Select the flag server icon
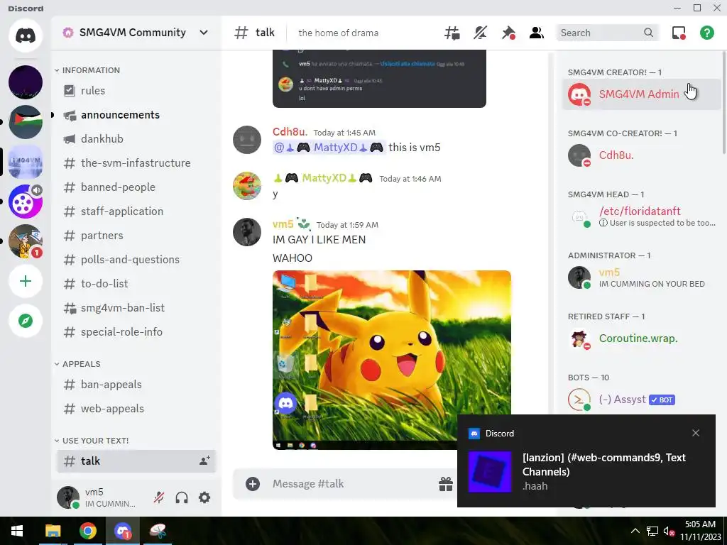 pyautogui.click(x=26, y=122)
